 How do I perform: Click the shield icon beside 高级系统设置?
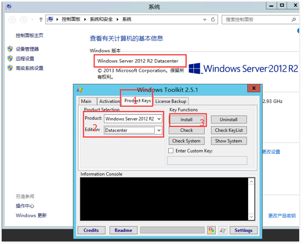(x=10, y=68)
